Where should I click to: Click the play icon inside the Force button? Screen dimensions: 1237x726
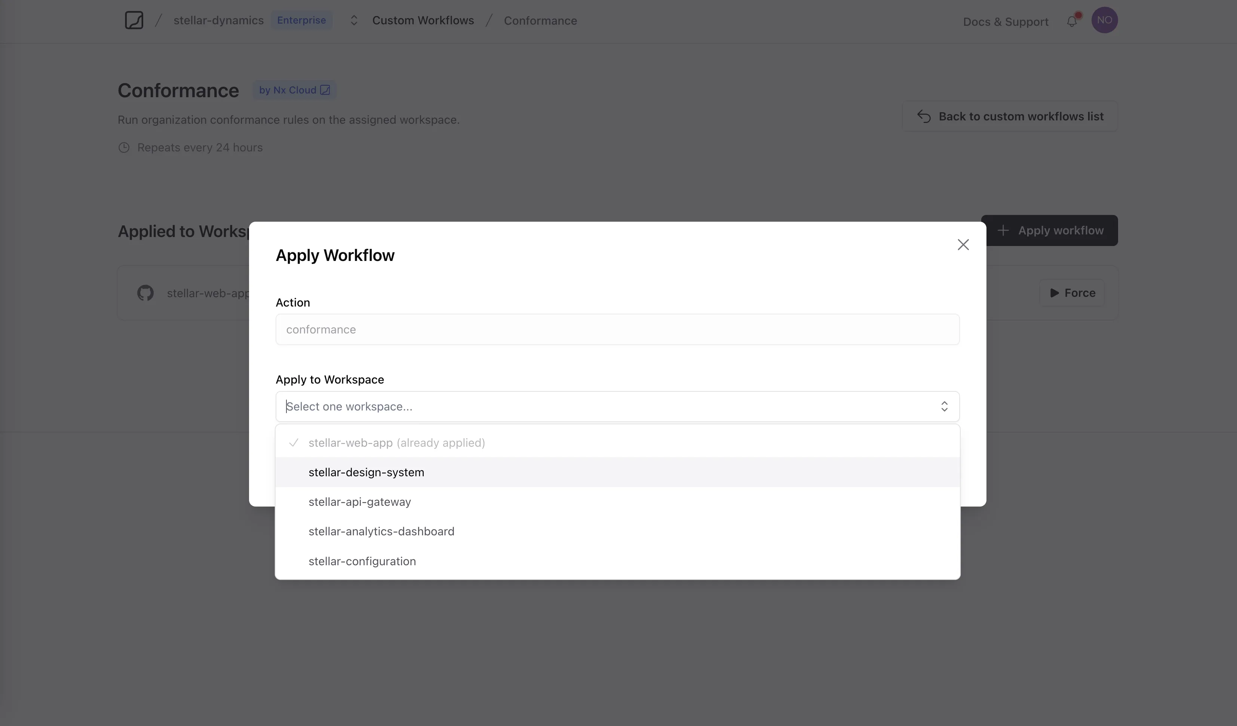(x=1054, y=293)
